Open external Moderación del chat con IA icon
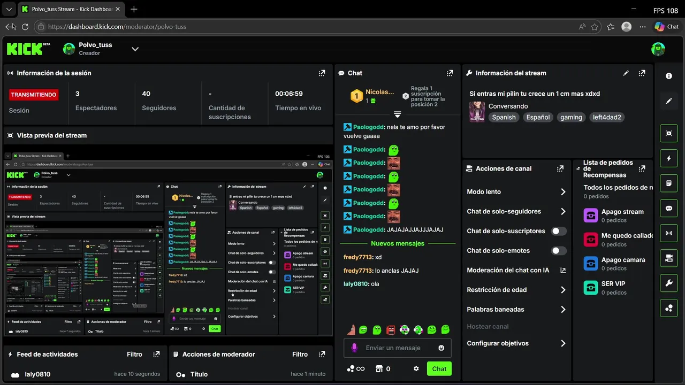685x385 pixels. pyautogui.click(x=563, y=271)
